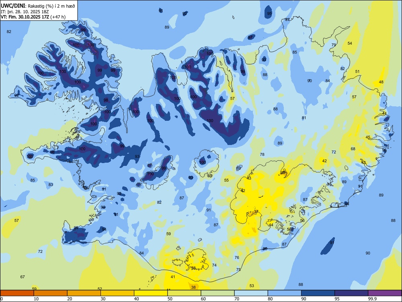This screenshot has height=302, width=402.
Task: Select the humidity value '54' on the map
Action: coord(350,43)
